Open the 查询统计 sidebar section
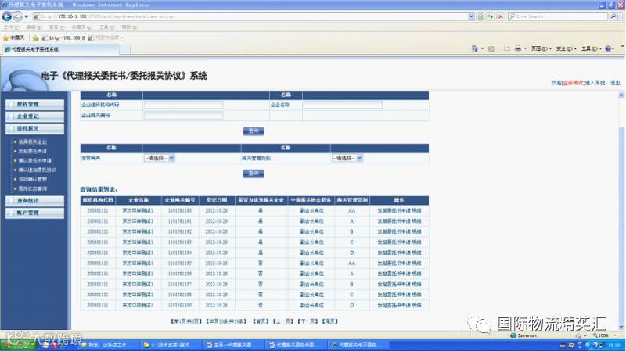 [x=34, y=201]
